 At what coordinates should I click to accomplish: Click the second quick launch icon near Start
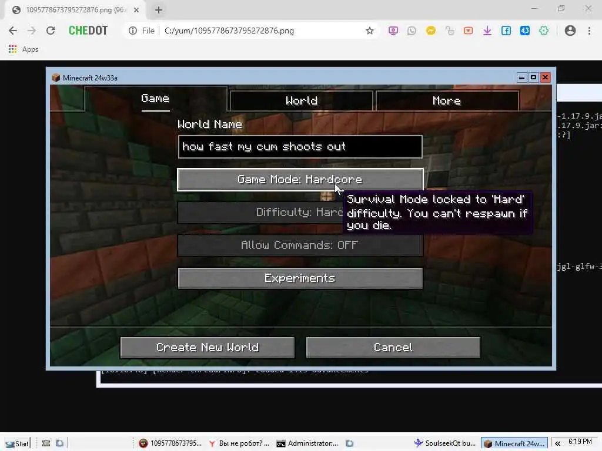click(59, 443)
